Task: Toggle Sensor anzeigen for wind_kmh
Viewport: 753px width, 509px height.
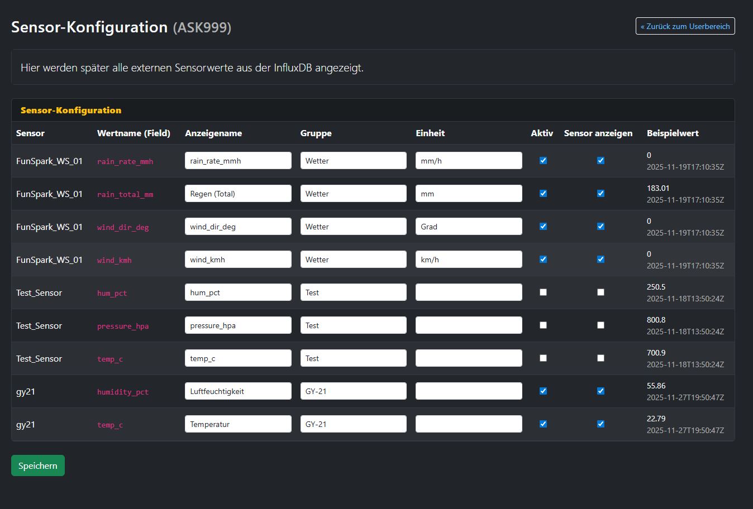Action: (601, 260)
